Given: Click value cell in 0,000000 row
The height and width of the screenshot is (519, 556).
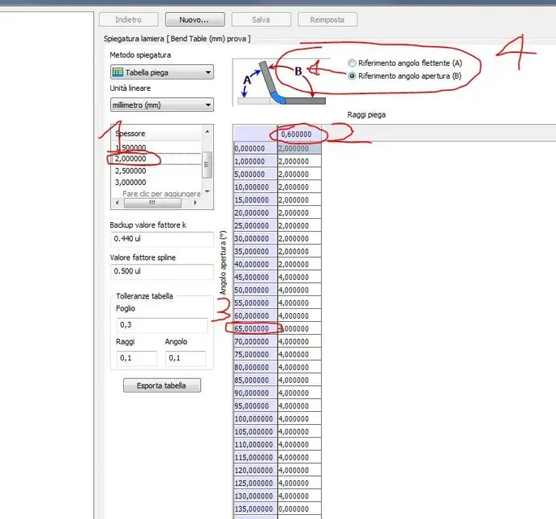Looking at the screenshot, I should 299,148.
